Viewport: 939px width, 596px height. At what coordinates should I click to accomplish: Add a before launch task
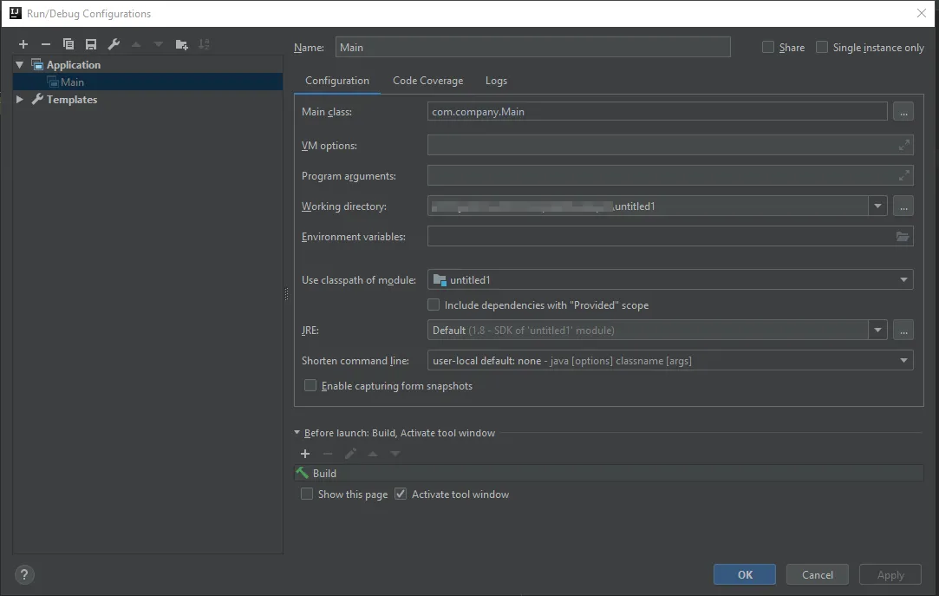(305, 454)
